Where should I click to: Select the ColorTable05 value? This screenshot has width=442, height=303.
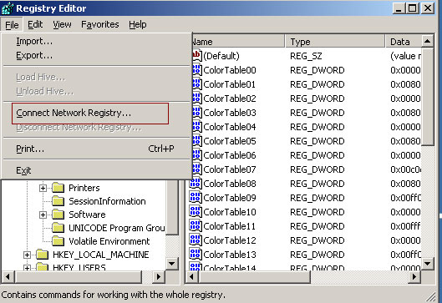click(230, 141)
